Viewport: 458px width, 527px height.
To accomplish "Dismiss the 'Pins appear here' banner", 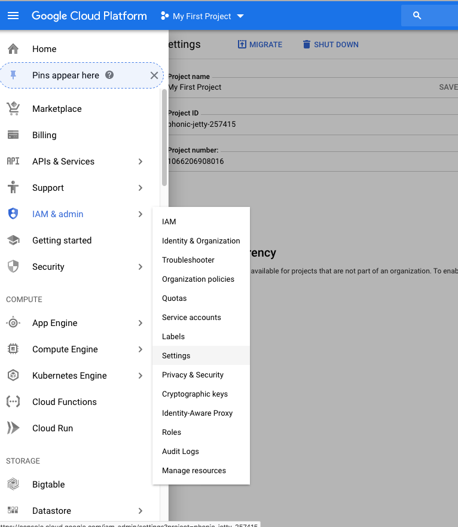I will coord(154,75).
